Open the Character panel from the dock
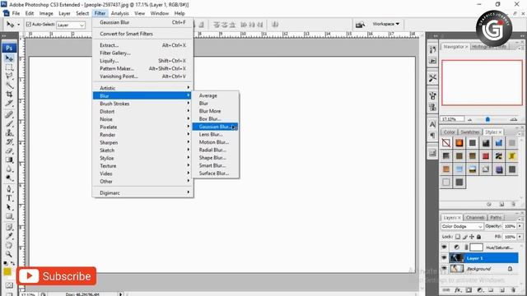This screenshot has width=527, height=296. [432, 124]
